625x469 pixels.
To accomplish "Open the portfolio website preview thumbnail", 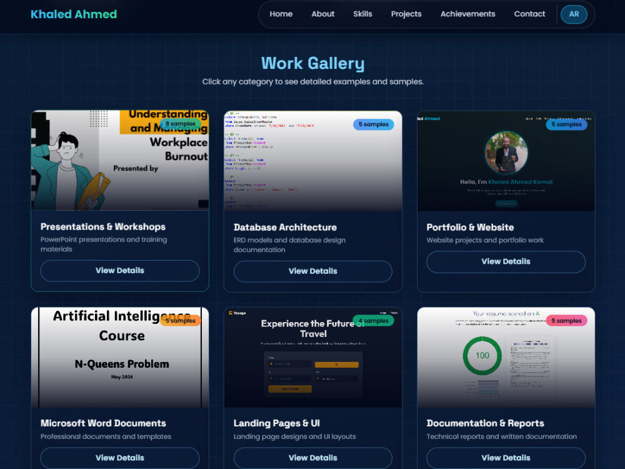I will pos(506,161).
